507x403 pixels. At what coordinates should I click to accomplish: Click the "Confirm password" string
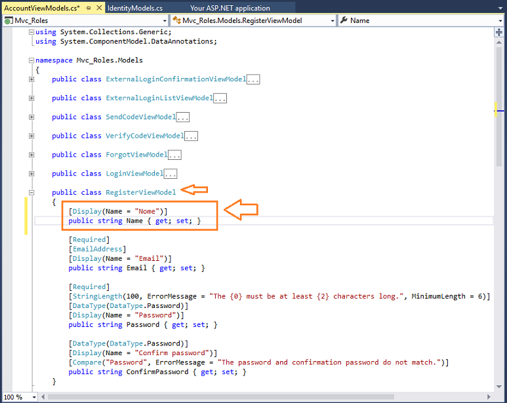[172, 353]
